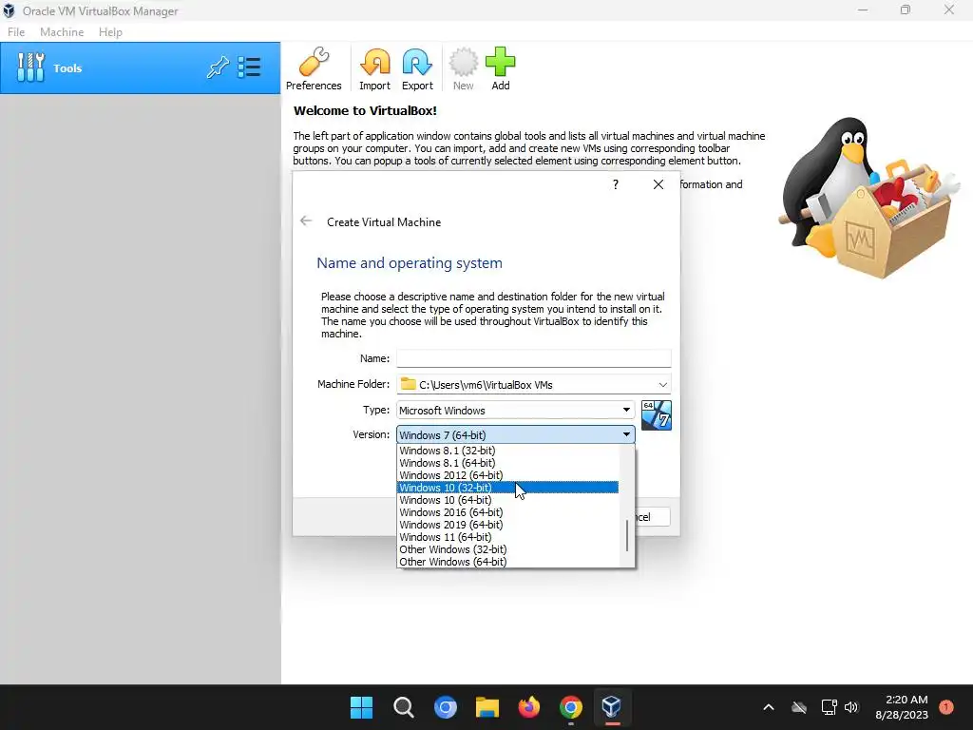Open the Type dropdown Microsoft Windows
Image resolution: width=973 pixels, height=730 pixels.
pyautogui.click(x=515, y=411)
